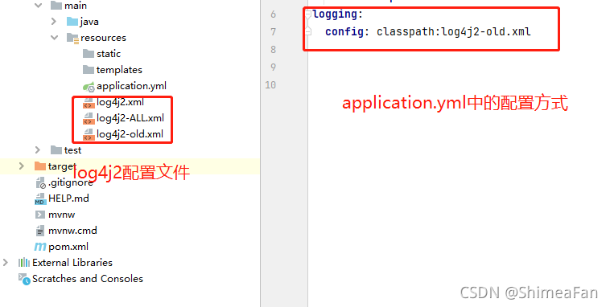
Task: Open the mvnw file
Action: click(61, 215)
